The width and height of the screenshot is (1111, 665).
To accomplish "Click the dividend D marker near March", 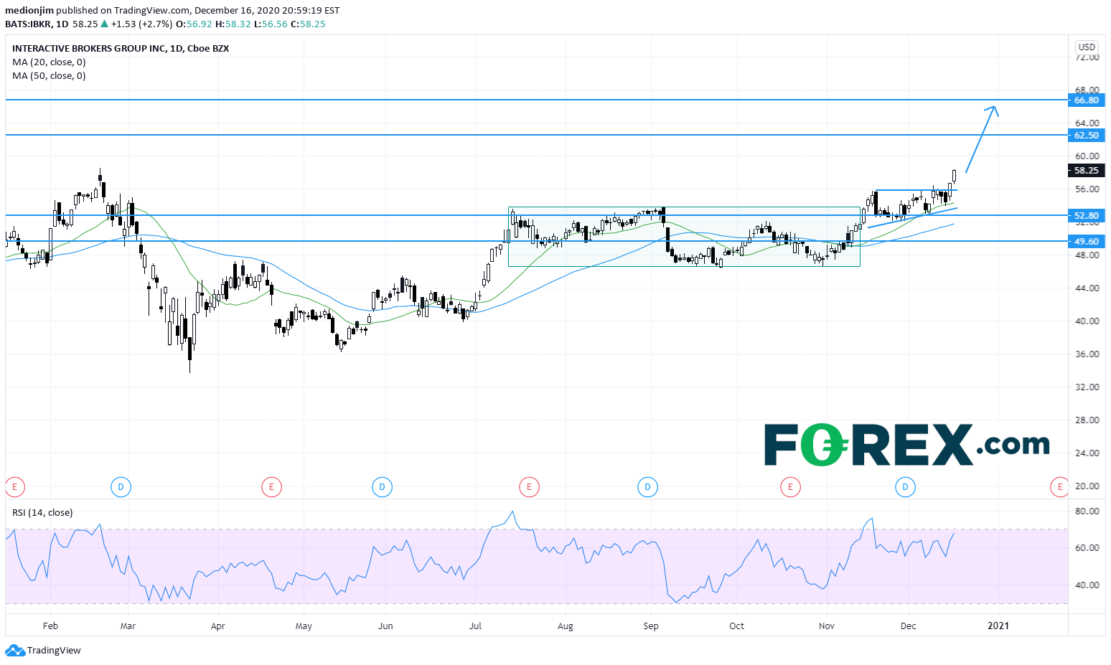I will [x=121, y=488].
